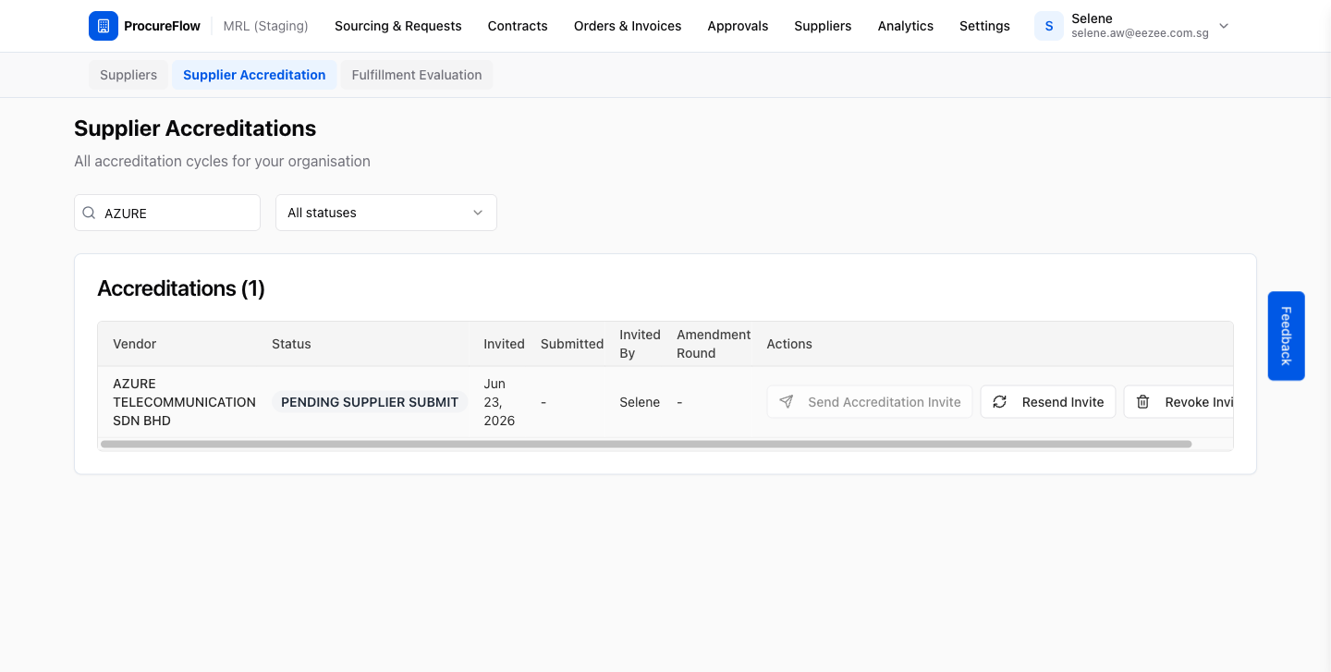Click the ProcureFlow building logo icon
The image size is (1331, 672).
[104, 26]
